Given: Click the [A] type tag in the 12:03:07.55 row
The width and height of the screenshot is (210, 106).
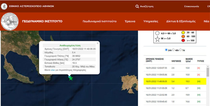Looking at the screenshot, I should [199, 68].
